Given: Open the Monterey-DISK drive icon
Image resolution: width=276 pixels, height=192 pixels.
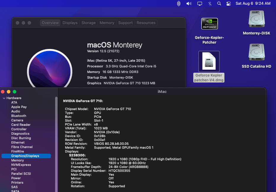Looking at the screenshot, I should click(256, 19).
